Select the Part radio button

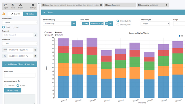pyautogui.click(x=13, y=27)
